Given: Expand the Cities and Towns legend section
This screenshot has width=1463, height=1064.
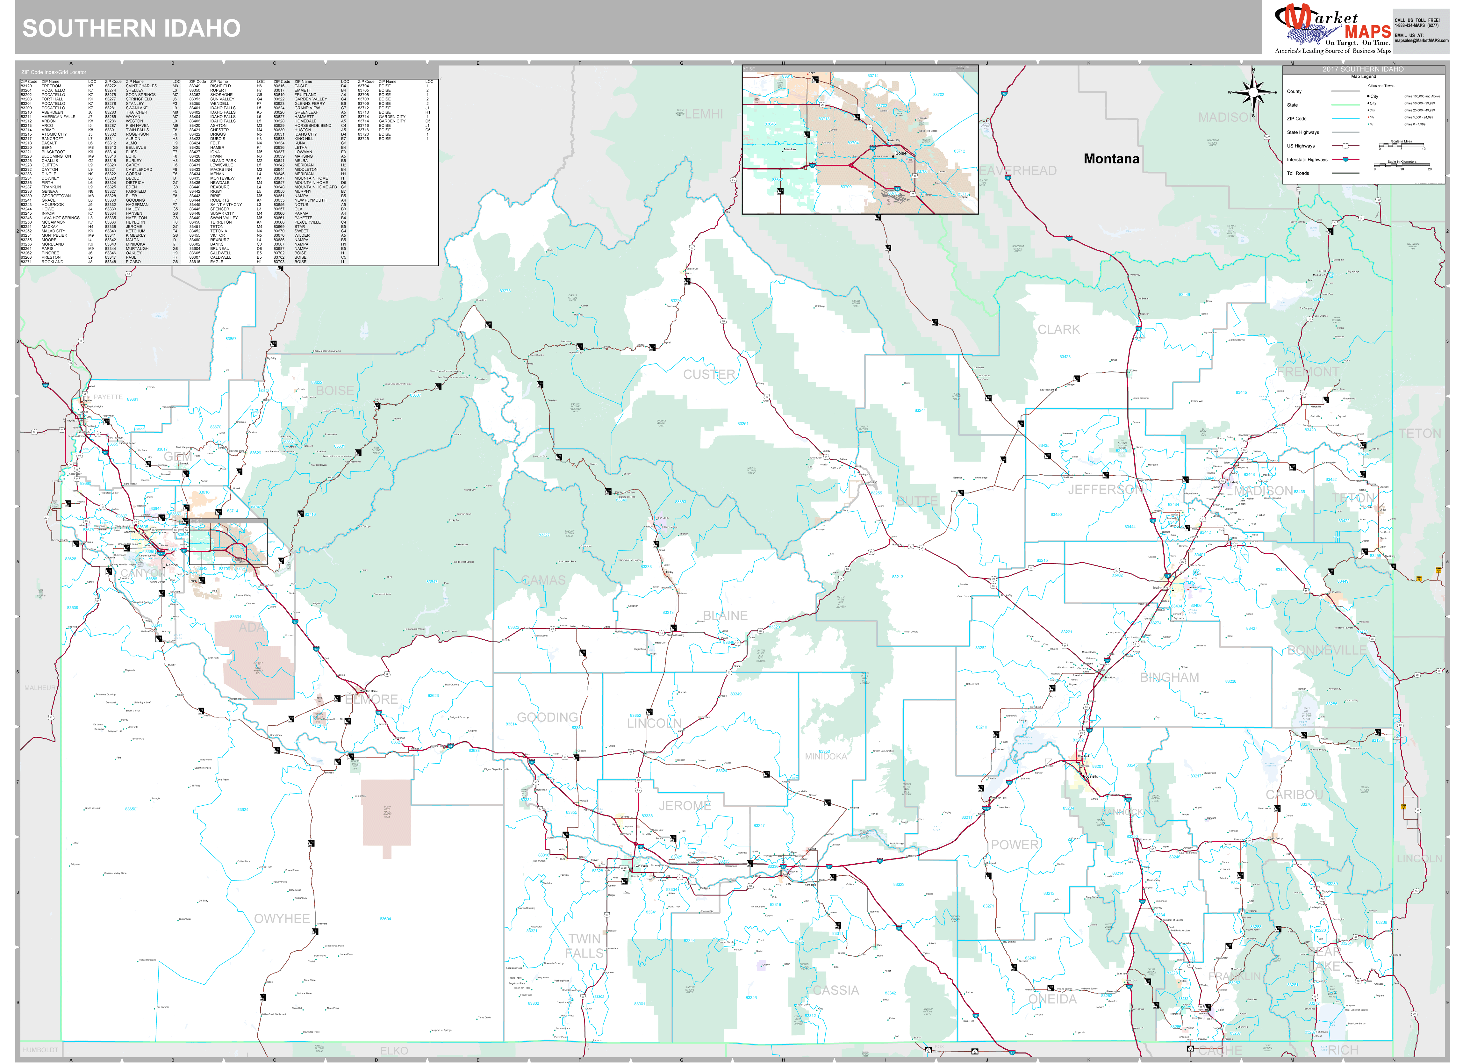Looking at the screenshot, I should pyautogui.click(x=1382, y=86).
